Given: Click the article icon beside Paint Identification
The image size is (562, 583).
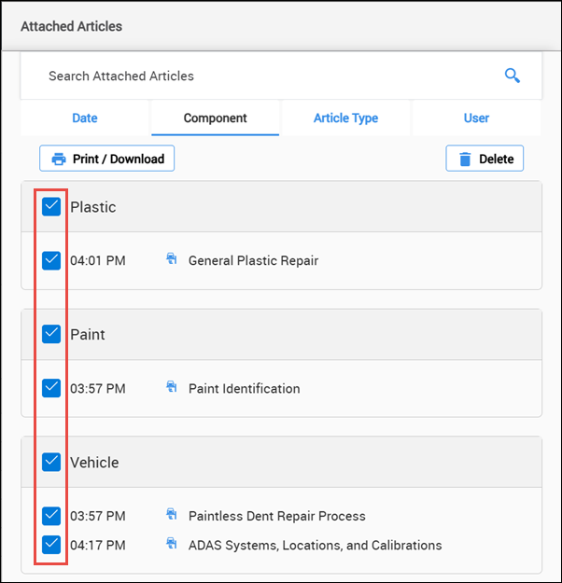Looking at the screenshot, I should (171, 386).
